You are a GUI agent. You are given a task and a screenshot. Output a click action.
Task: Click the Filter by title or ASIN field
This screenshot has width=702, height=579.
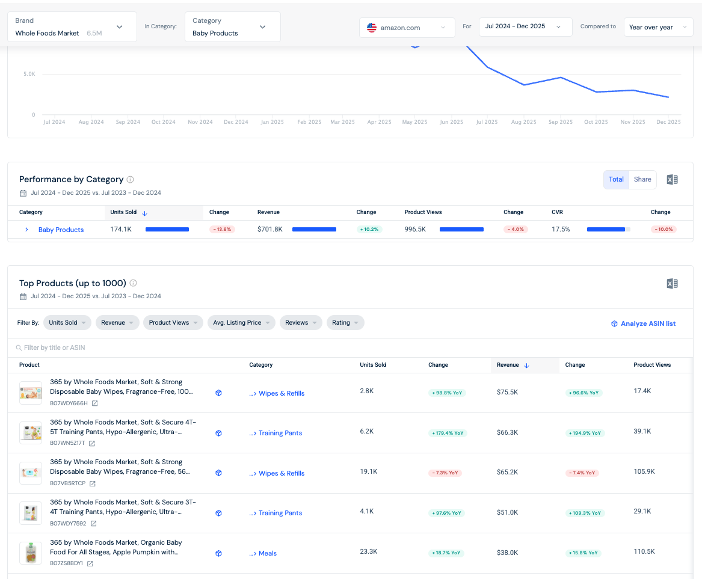(x=350, y=348)
